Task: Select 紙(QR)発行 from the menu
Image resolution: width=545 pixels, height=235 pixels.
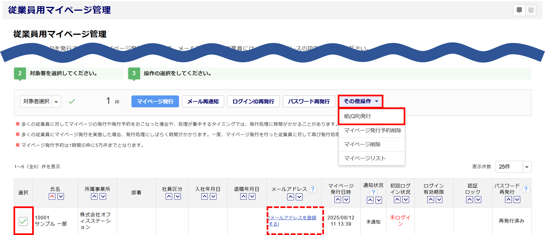Action: 357,116
